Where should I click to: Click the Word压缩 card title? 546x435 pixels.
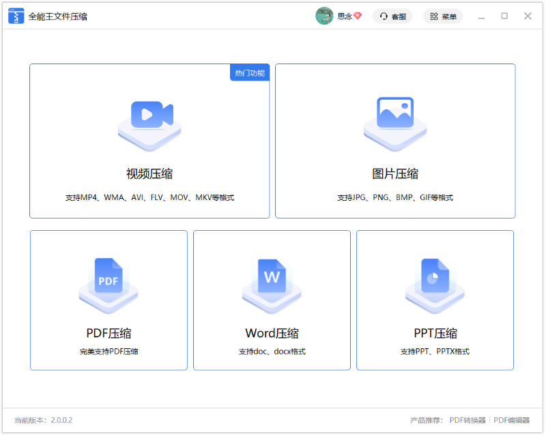point(272,333)
